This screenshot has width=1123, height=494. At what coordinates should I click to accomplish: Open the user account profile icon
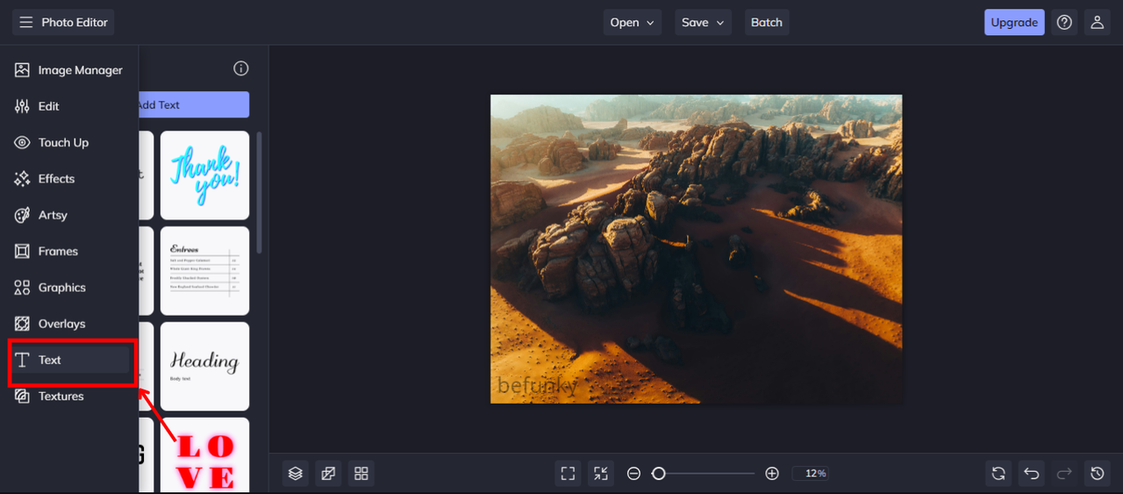pos(1097,22)
